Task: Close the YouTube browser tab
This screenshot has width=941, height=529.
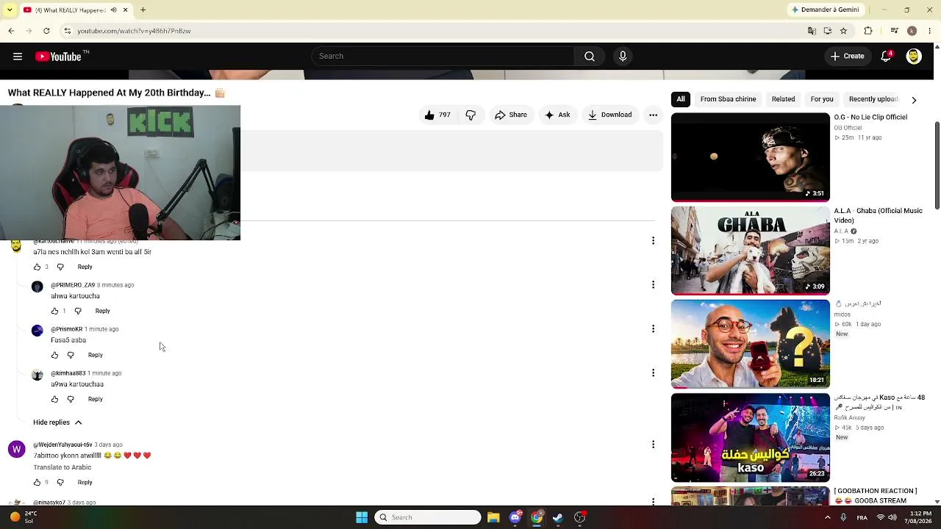Action: [125, 10]
